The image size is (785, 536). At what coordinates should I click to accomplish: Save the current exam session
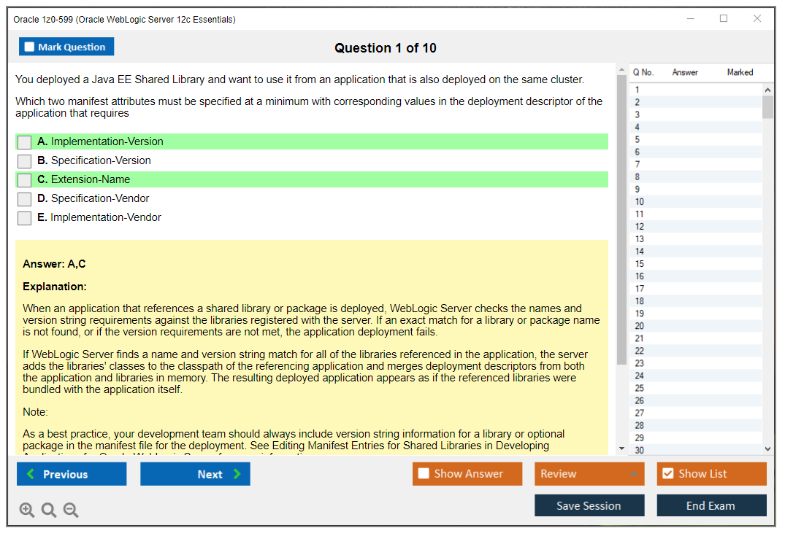tap(589, 505)
